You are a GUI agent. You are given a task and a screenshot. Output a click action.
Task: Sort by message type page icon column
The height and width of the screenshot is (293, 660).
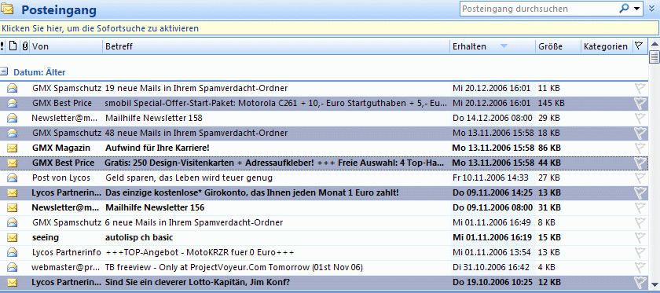click(x=13, y=46)
